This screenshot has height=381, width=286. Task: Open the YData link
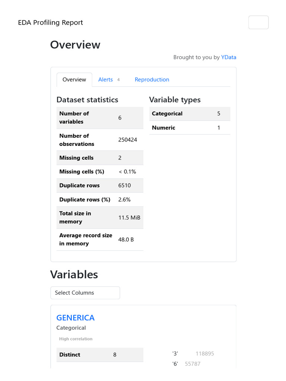229,57
